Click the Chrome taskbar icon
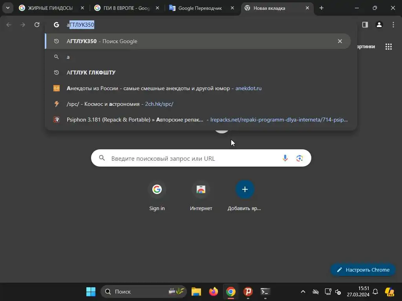 (231, 292)
